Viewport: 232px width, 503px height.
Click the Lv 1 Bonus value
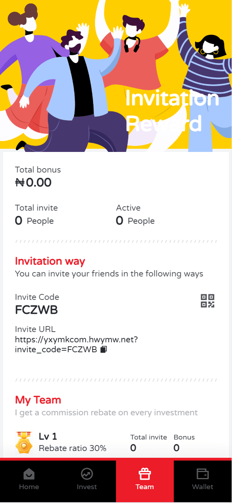pos(177,448)
